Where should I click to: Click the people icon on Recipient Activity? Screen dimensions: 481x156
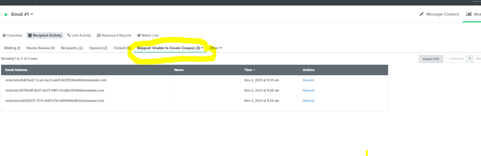point(30,35)
